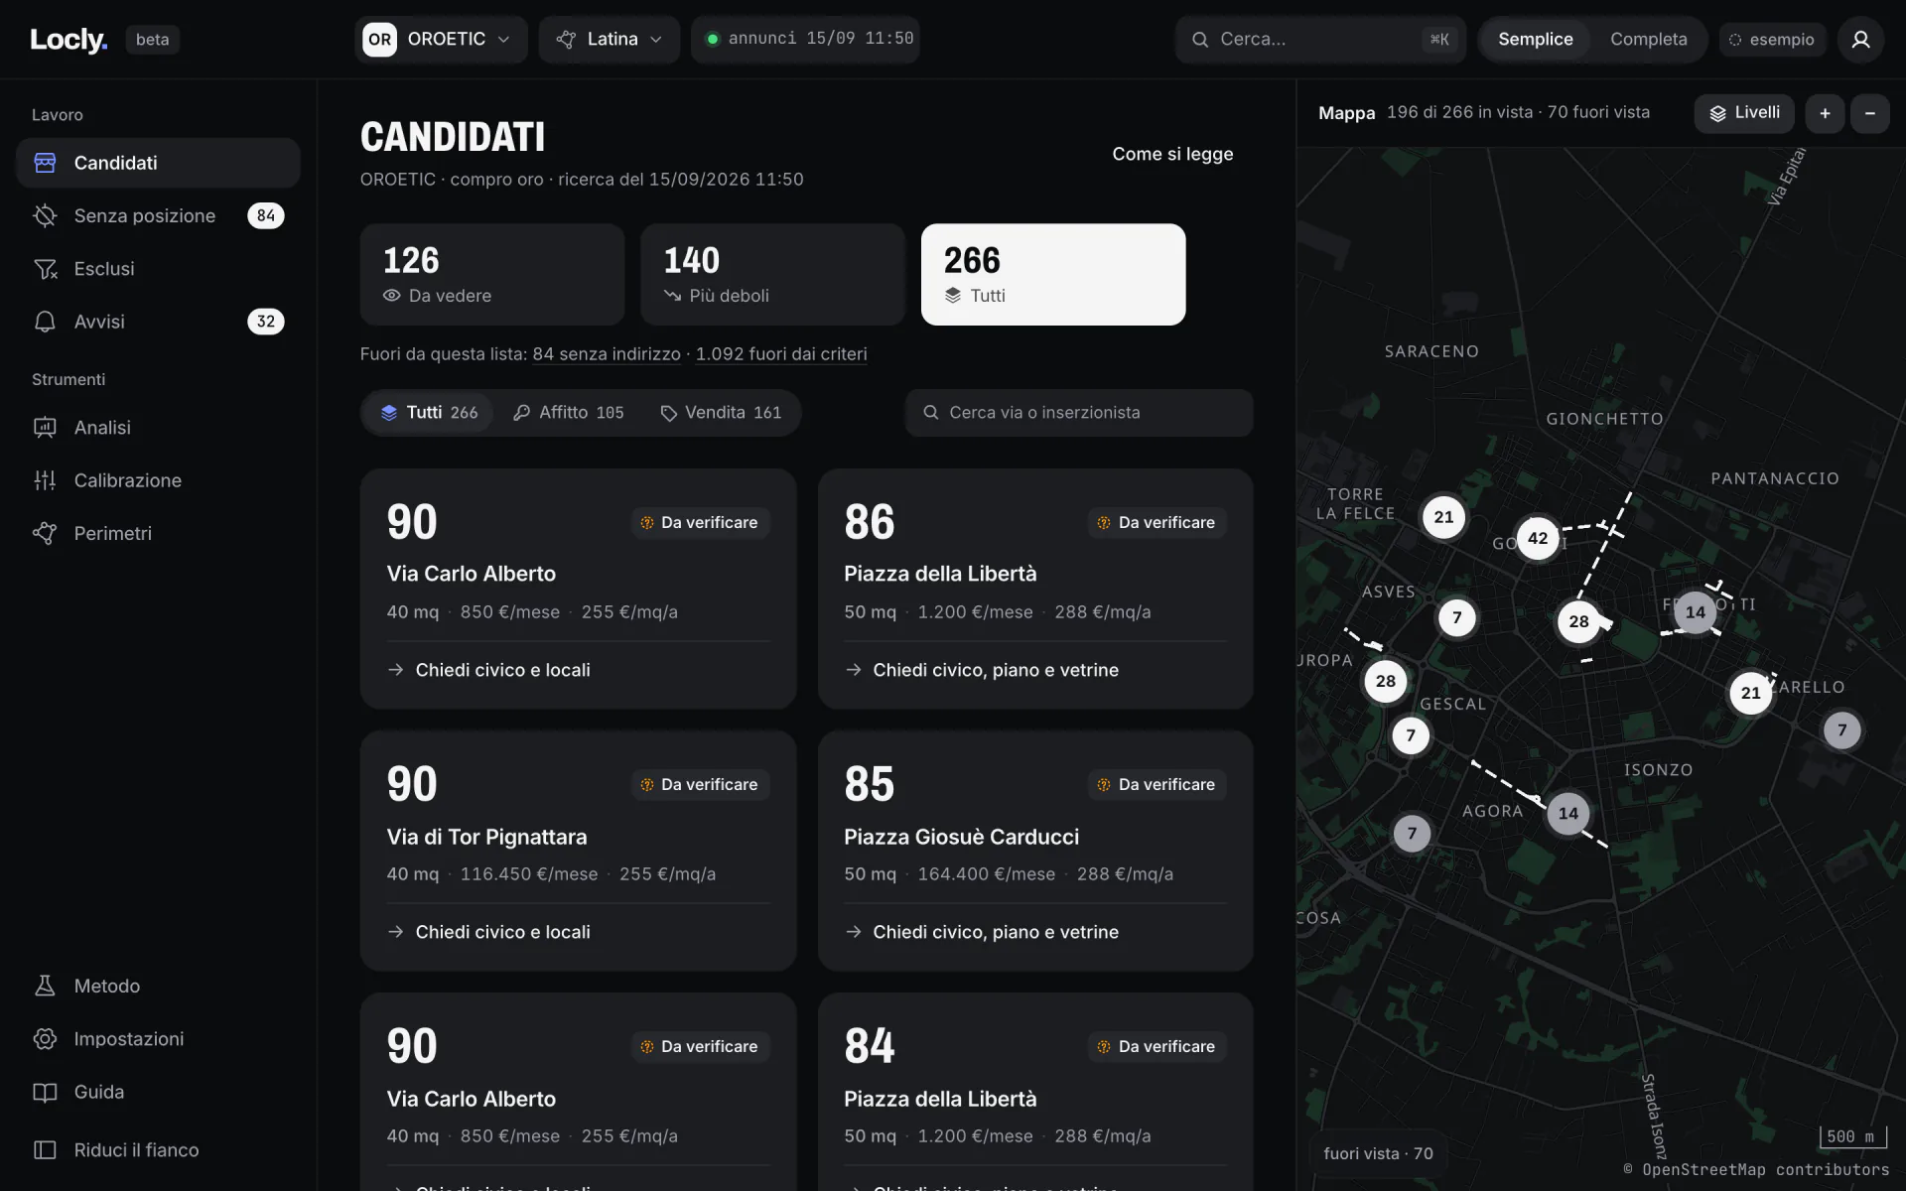Open the Piazza Giosuè Carducci card

tap(1035, 852)
